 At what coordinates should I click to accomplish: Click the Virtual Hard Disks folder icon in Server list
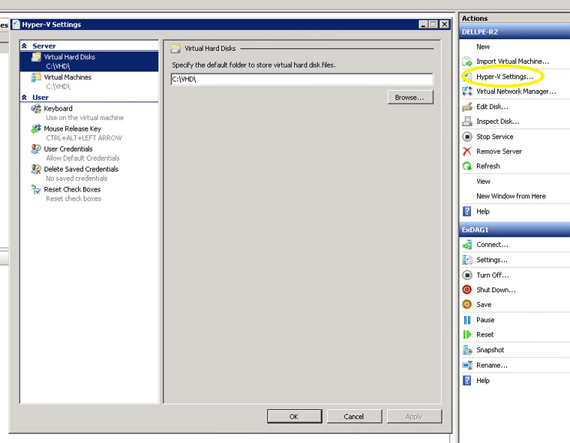pos(36,57)
